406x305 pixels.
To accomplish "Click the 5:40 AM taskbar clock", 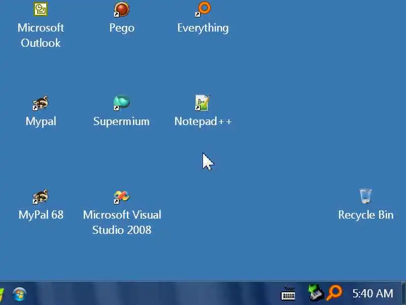I will (x=373, y=294).
